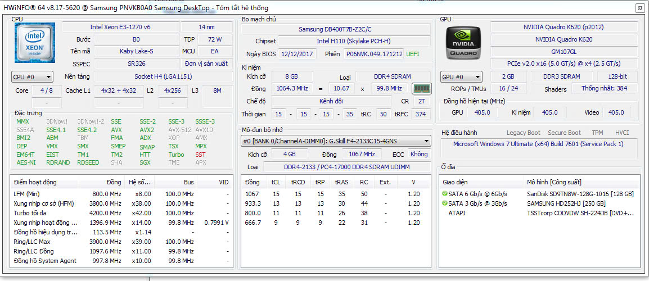Image resolution: width=649 pixels, height=281 pixels.
Task: Click the NVIDIA Quadro GPU logo
Action: (x=463, y=43)
